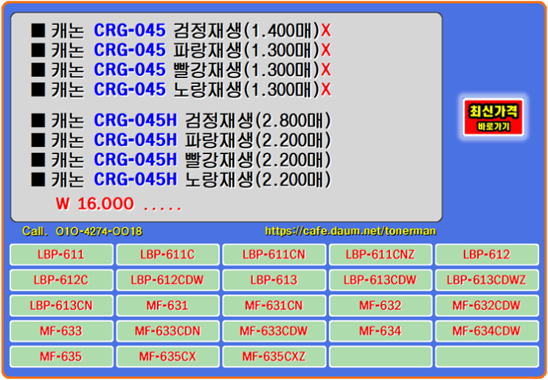Select the MF-634CDW model button
This screenshot has height=380, width=548.
(x=487, y=331)
